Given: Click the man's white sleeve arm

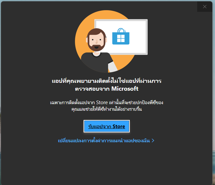Looking at the screenshot, I should (x=112, y=67).
